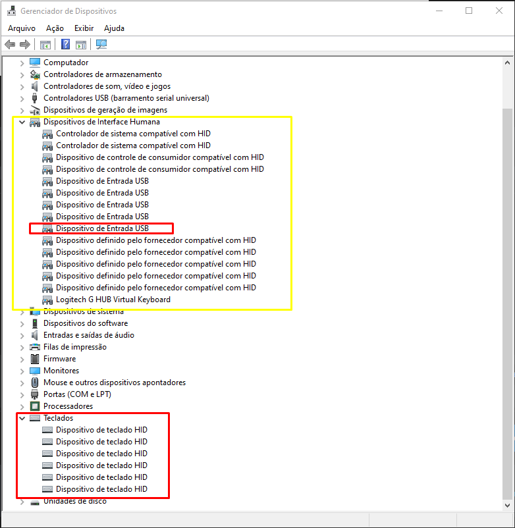
Task: Select the mouse icon for dispositivos apontadores
Action: [x=35, y=383]
